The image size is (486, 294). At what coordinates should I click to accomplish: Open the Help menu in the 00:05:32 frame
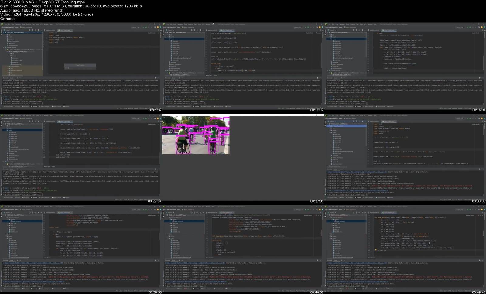pos(51,24)
